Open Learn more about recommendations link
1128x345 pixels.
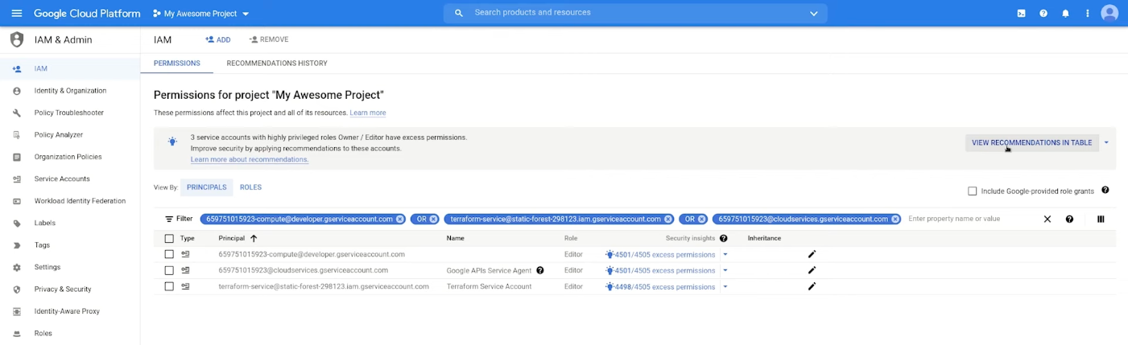pyautogui.click(x=250, y=159)
